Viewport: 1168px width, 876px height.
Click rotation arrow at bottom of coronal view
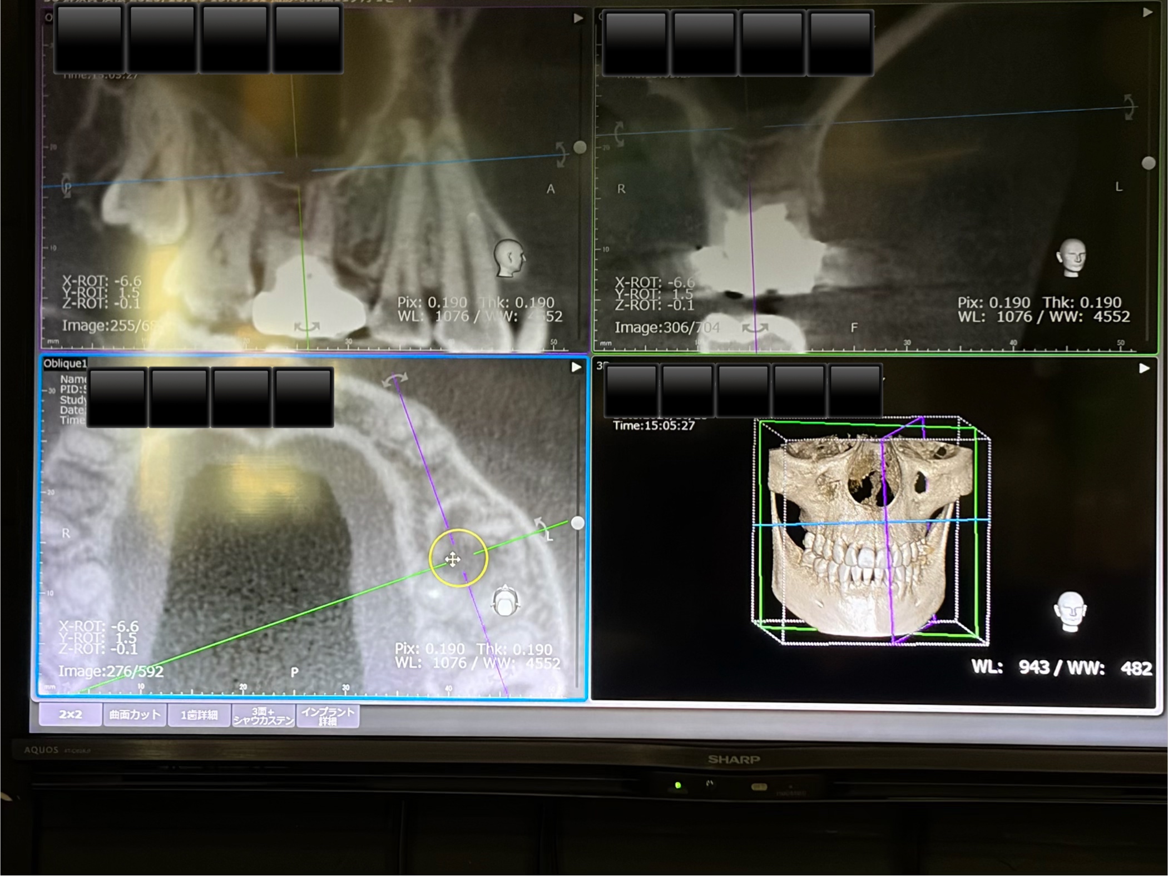tap(755, 328)
